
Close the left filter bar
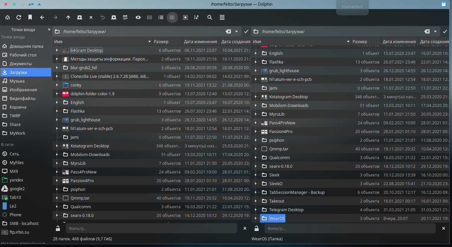[245, 228]
